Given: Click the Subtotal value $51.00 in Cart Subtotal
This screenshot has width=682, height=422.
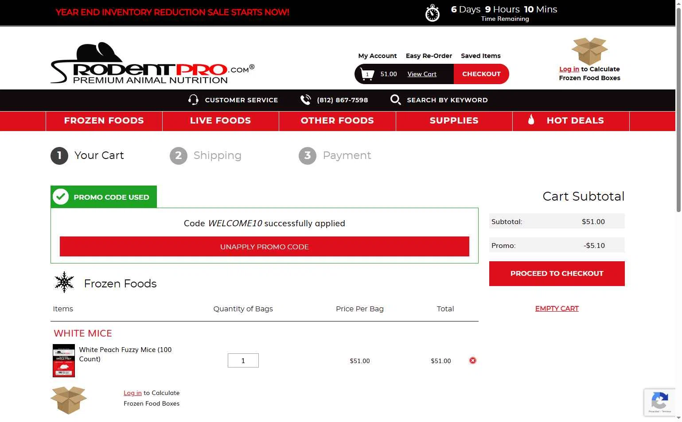Looking at the screenshot, I should point(593,221).
